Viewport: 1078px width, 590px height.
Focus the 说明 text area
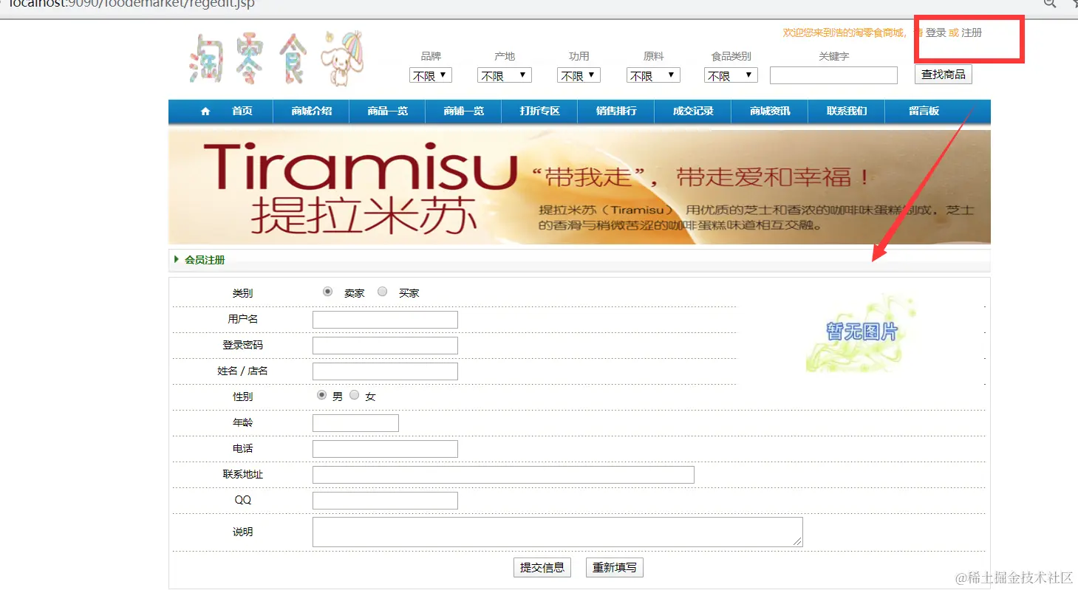(x=558, y=532)
